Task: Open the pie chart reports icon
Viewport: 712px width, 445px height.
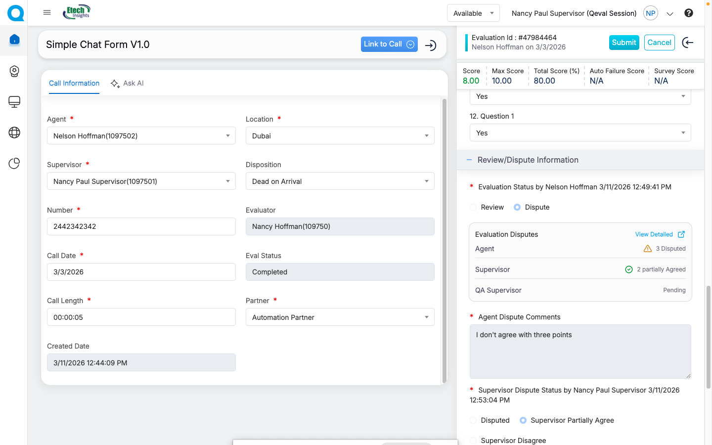Action: click(x=14, y=163)
